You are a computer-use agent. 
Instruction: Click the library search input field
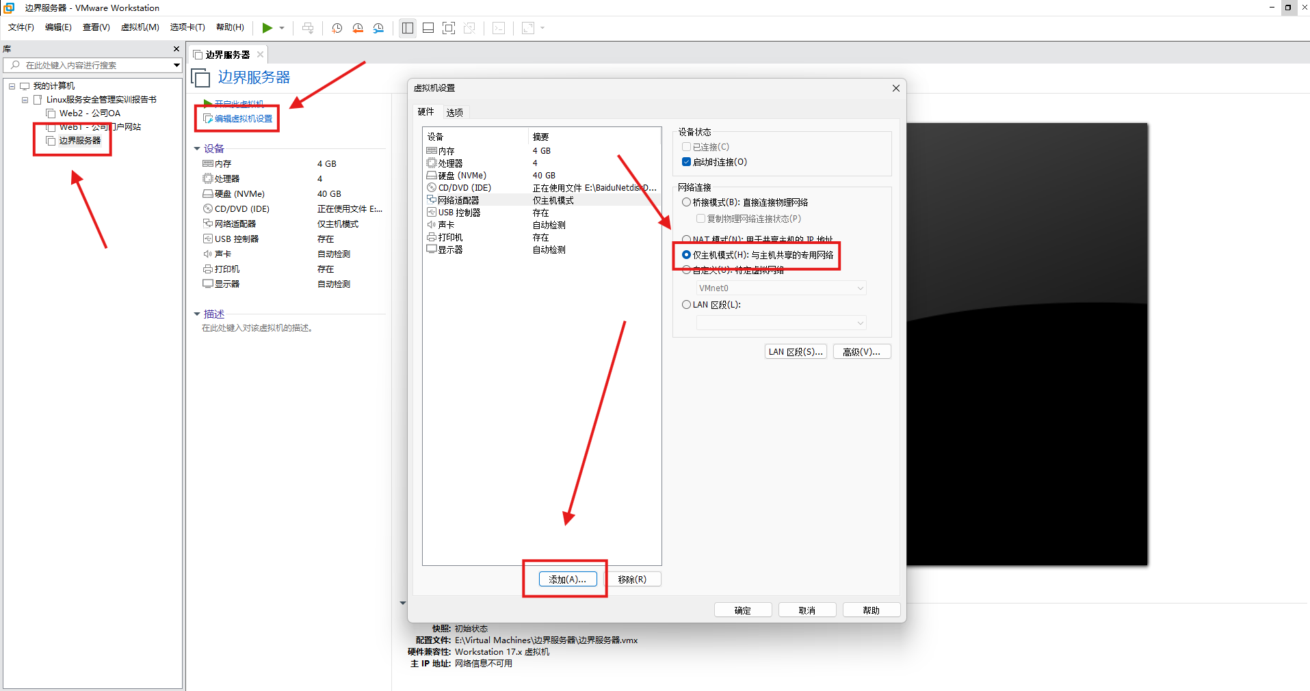(92, 66)
